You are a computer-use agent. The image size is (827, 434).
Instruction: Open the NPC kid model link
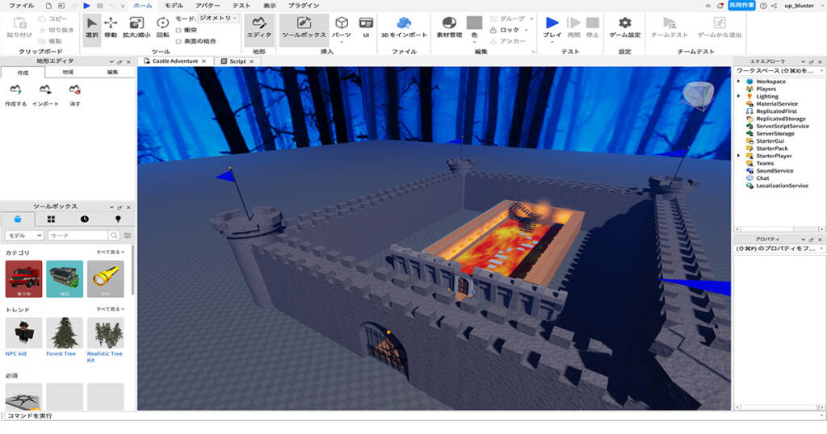[16, 354]
